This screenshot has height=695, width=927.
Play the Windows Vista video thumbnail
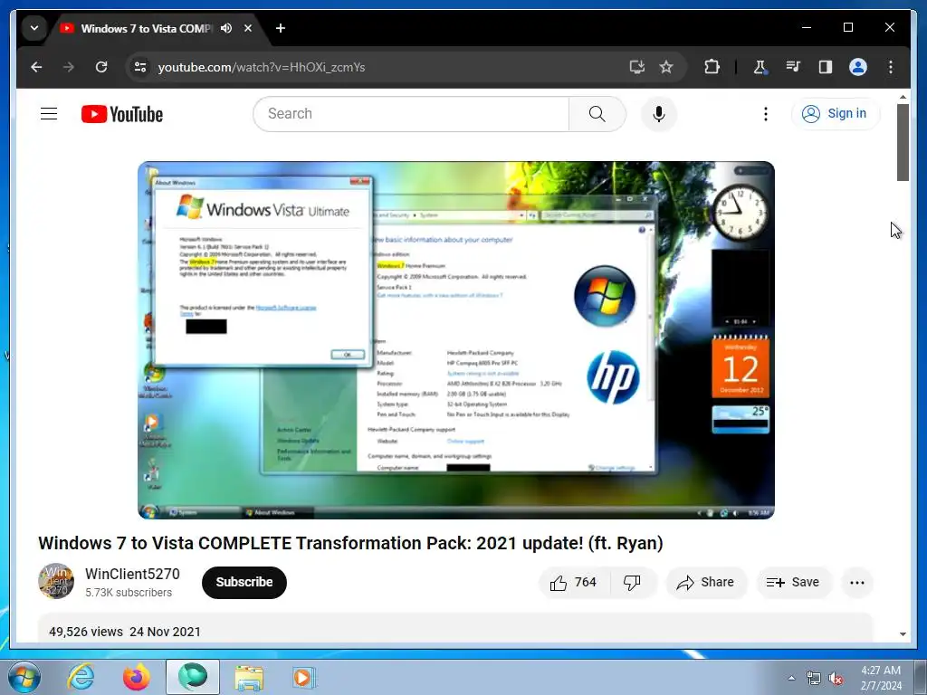pyautogui.click(x=456, y=340)
